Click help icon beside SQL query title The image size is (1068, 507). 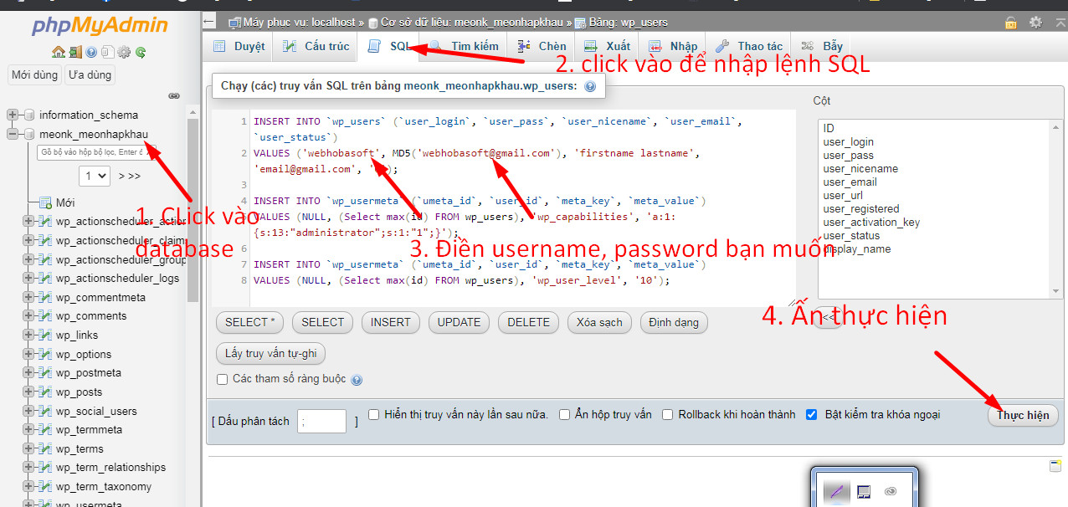point(590,86)
